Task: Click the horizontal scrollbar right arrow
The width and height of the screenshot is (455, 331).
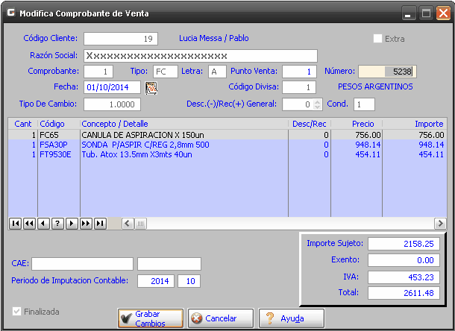Action: [x=440, y=224]
